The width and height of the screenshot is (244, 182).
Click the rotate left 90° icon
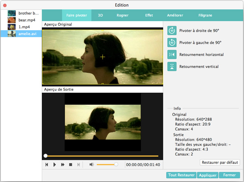tap(172, 42)
